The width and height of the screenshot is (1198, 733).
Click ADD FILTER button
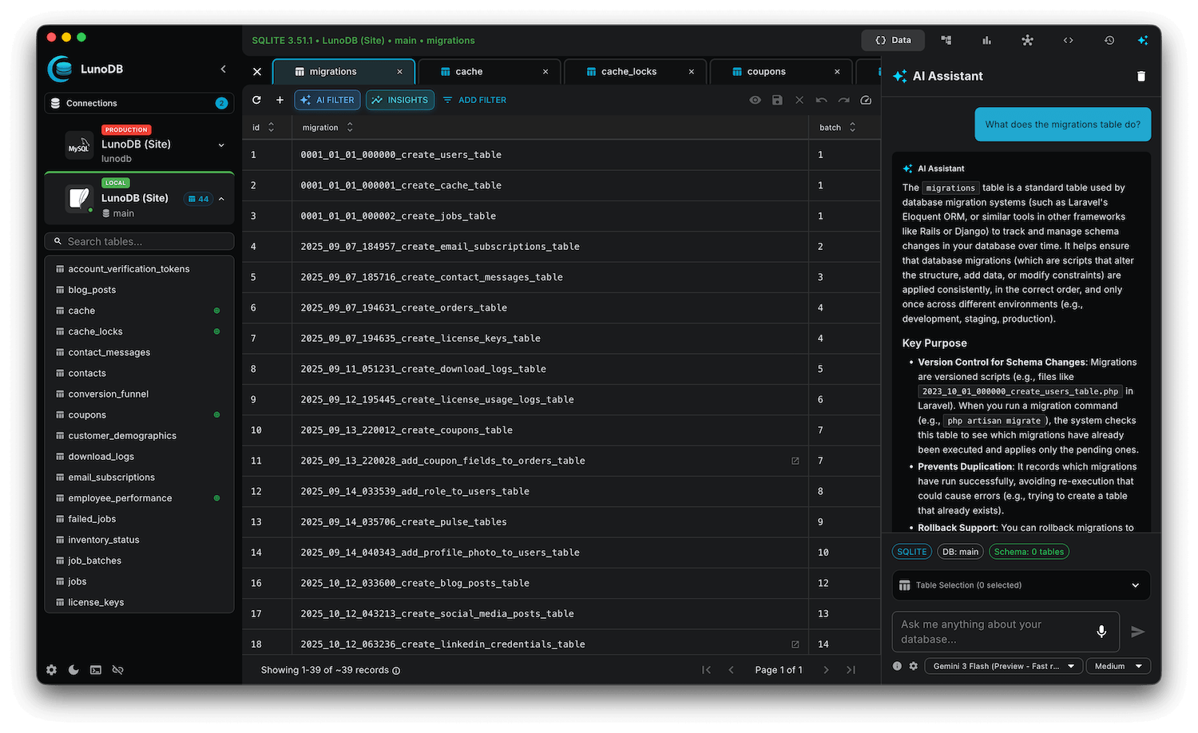[474, 100]
